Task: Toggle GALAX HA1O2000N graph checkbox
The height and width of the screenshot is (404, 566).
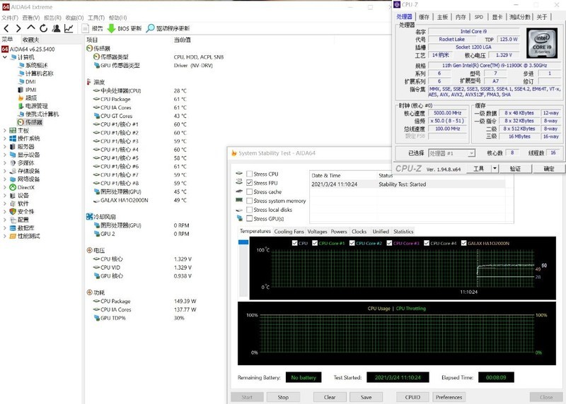Action: (464, 243)
